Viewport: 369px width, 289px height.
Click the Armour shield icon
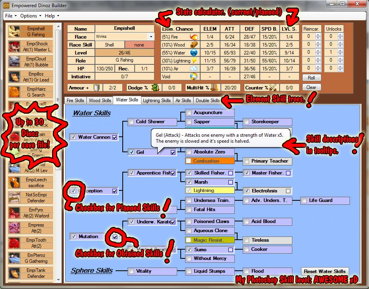(96, 88)
